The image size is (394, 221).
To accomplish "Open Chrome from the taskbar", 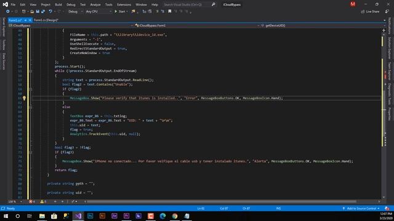I will tap(175, 216).
